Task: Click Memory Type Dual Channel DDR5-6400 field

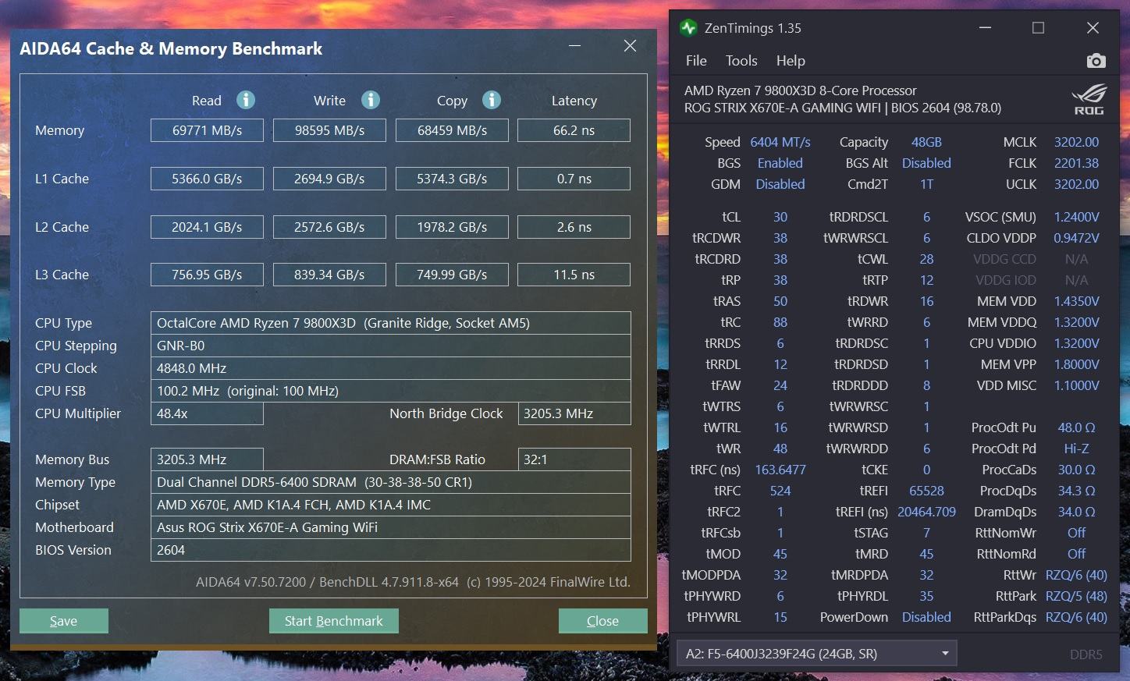Action: 390,482
